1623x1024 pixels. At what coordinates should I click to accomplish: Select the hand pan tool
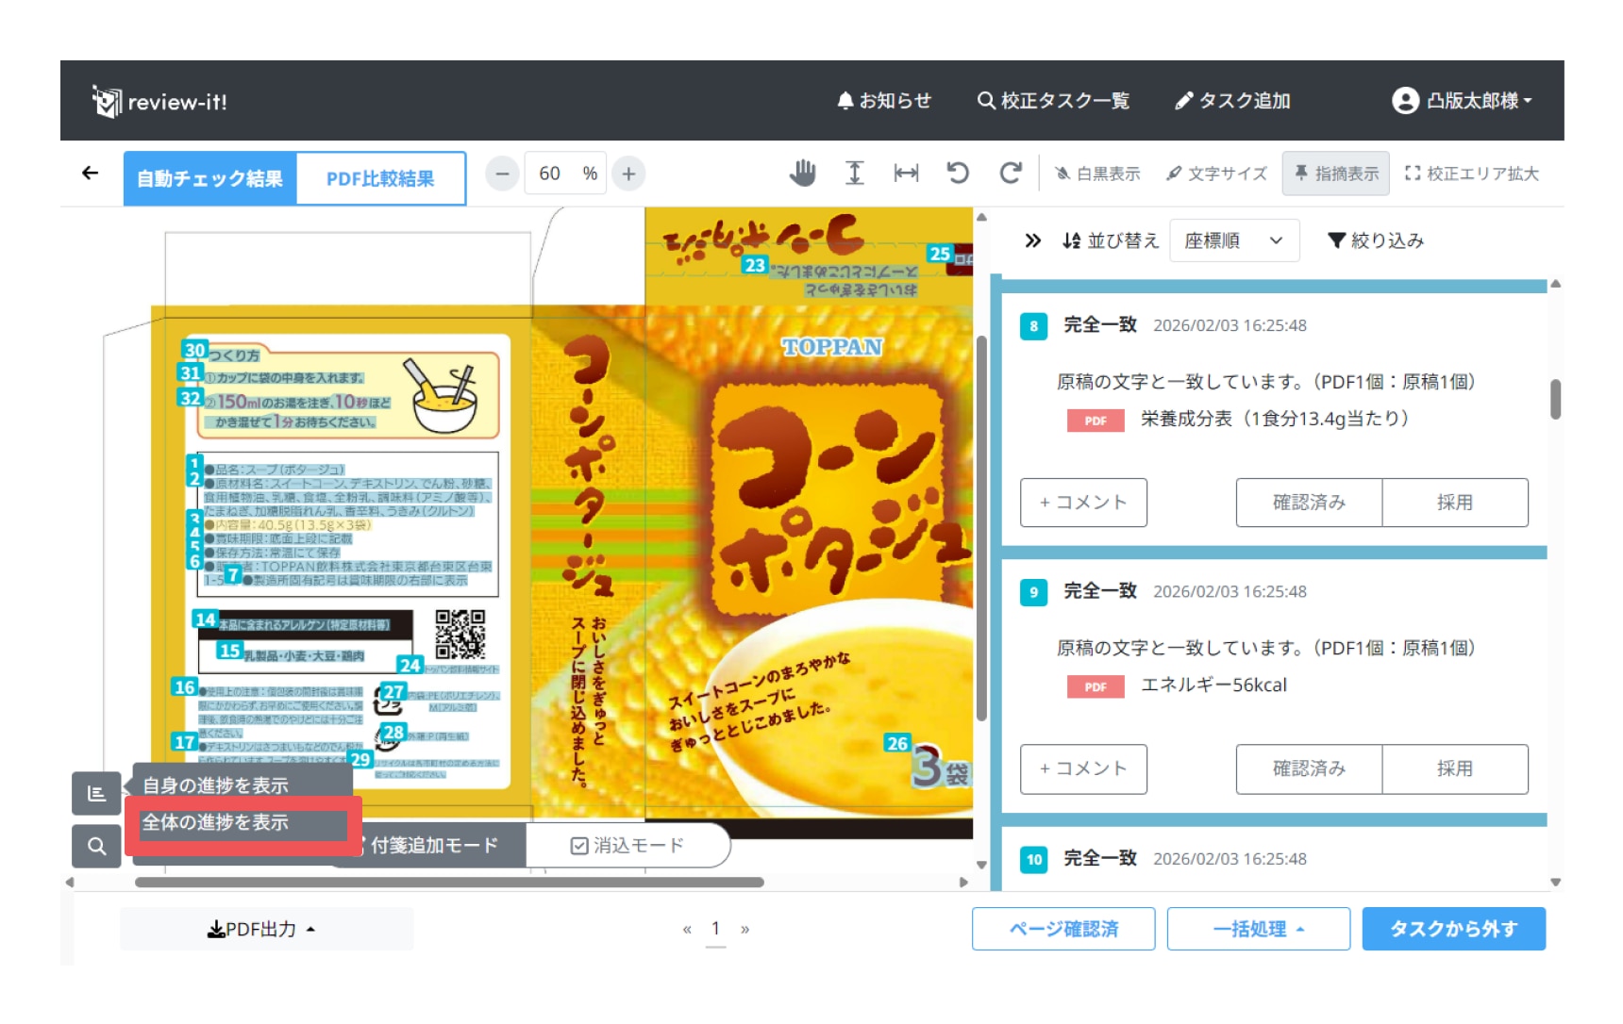(x=802, y=173)
